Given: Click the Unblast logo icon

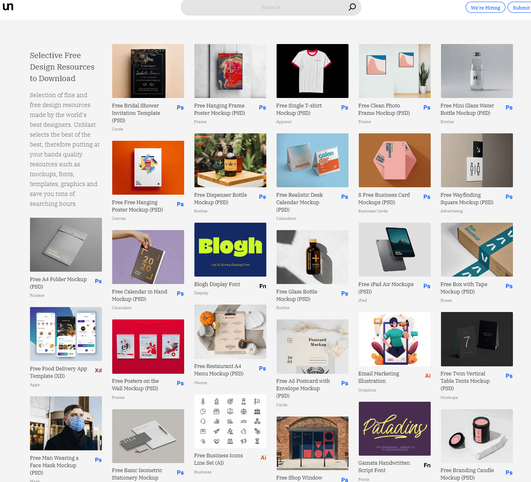Looking at the screenshot, I should (x=8, y=6).
